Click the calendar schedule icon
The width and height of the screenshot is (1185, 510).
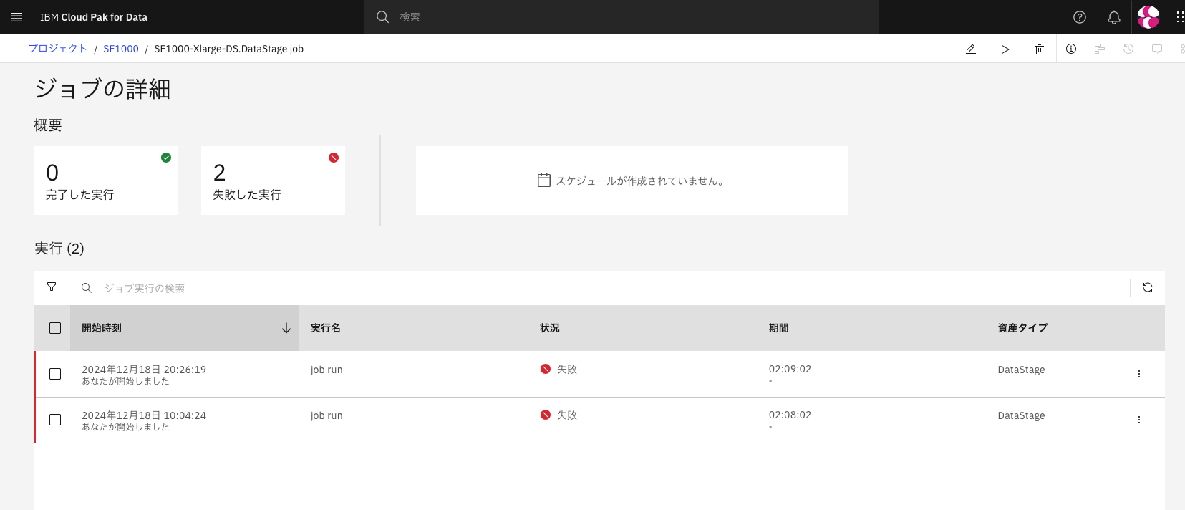tap(544, 181)
